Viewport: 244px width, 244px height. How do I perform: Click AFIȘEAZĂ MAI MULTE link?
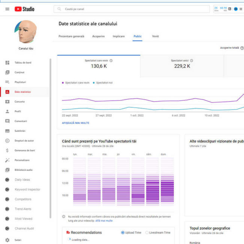click(75, 123)
